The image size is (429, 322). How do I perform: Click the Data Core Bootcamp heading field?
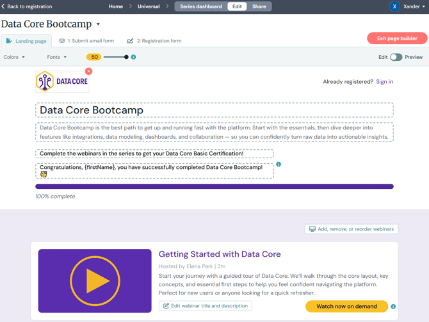pos(214,110)
